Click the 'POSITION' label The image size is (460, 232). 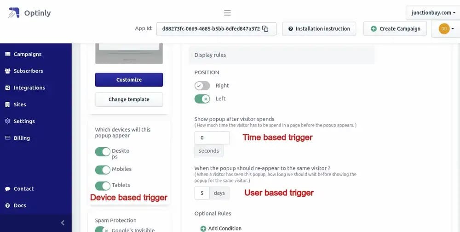pos(207,72)
